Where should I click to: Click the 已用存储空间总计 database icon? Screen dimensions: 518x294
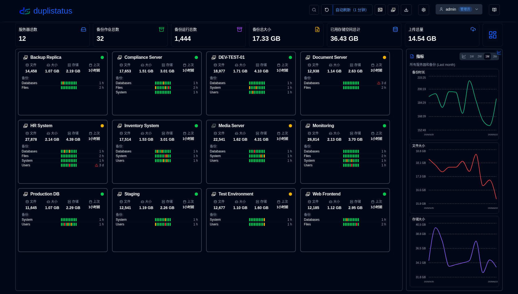click(395, 29)
